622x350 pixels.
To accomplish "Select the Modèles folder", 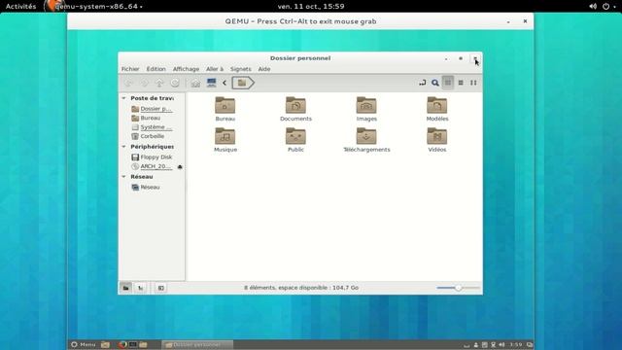I will (436, 109).
